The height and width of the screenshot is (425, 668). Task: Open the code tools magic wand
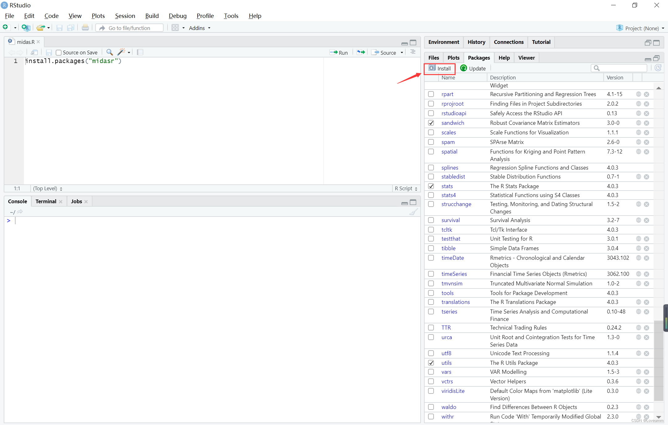click(121, 52)
